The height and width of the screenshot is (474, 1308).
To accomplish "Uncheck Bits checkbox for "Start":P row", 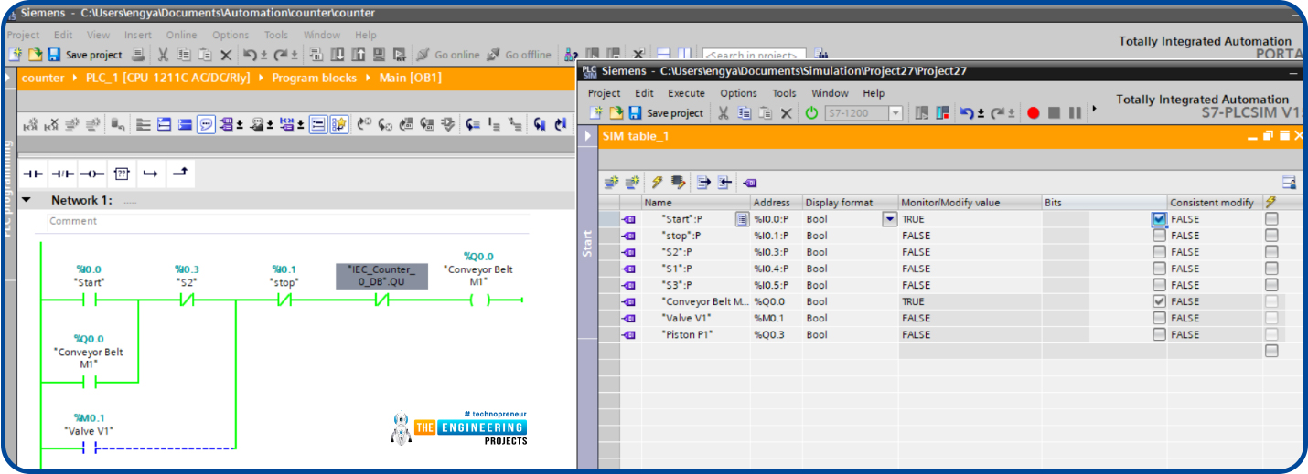I will pyautogui.click(x=1159, y=219).
